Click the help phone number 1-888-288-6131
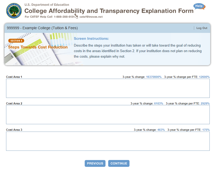215x170 pixels. click(x=64, y=17)
